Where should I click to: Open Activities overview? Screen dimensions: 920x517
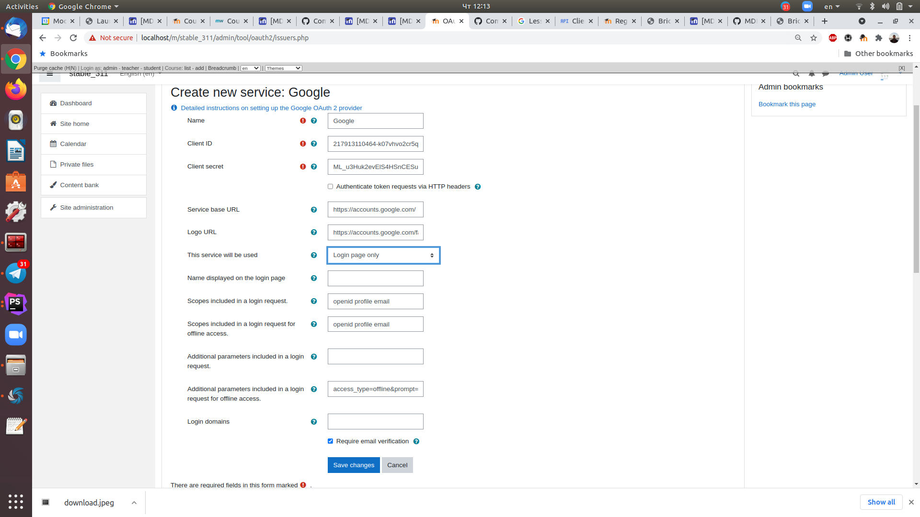point(22,6)
